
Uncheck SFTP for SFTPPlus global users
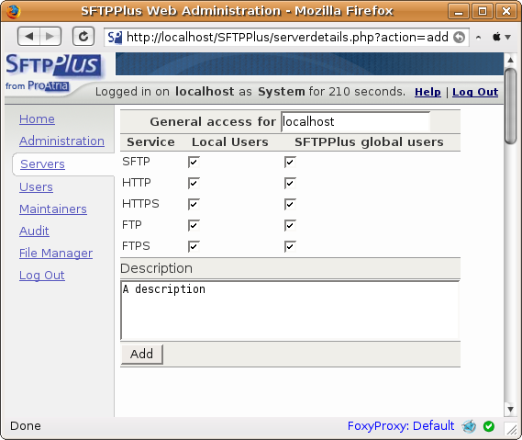click(x=290, y=162)
